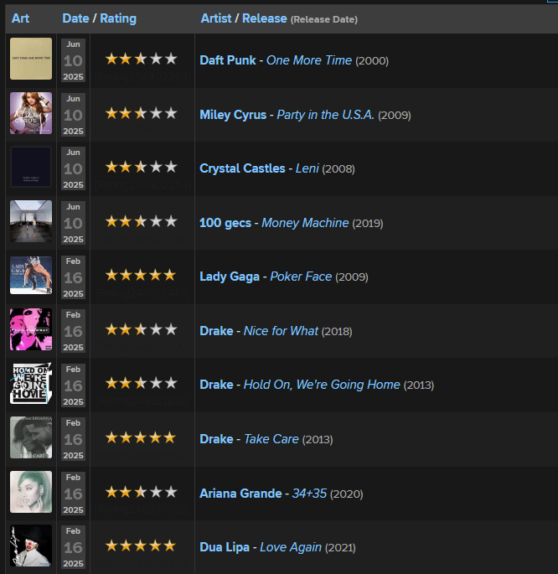View Ariana Grande 34+35 cover thumbnail
The image size is (558, 574).
31,492
